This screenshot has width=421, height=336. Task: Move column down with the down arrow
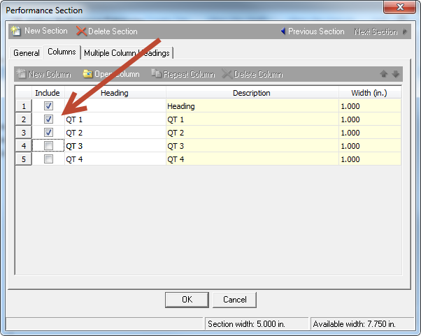pyautogui.click(x=396, y=74)
